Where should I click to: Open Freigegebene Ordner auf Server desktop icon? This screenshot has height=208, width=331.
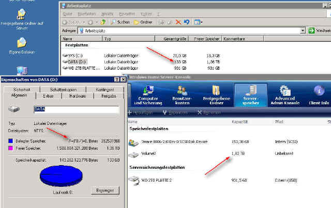(22, 20)
